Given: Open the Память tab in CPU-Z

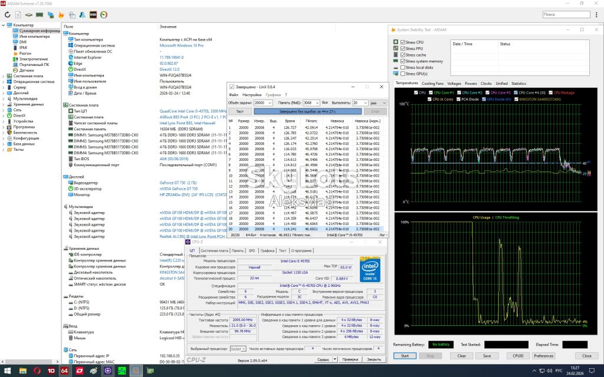Looking at the screenshot, I should [238, 251].
